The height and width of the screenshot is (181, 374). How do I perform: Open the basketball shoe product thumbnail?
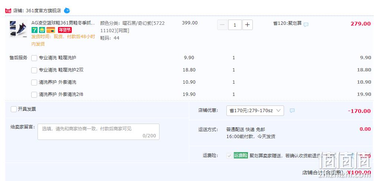click(18, 29)
